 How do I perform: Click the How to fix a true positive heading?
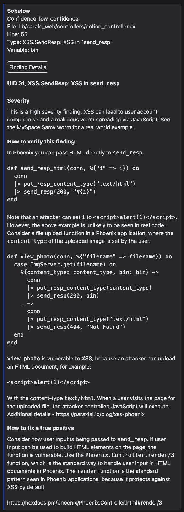tap(40, 428)
